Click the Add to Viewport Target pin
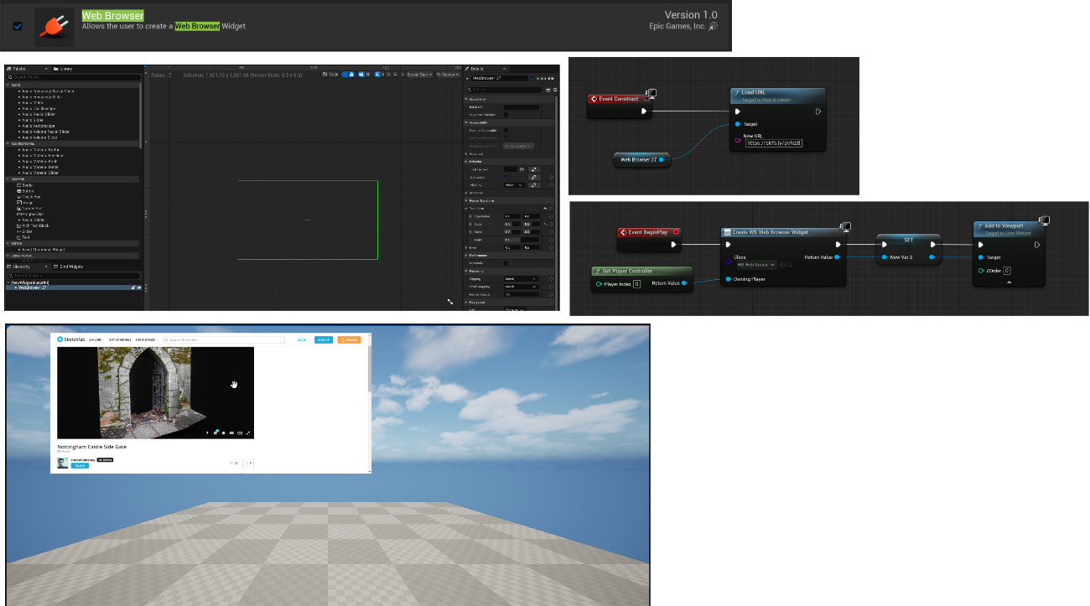The image size is (1090, 606). click(x=981, y=257)
